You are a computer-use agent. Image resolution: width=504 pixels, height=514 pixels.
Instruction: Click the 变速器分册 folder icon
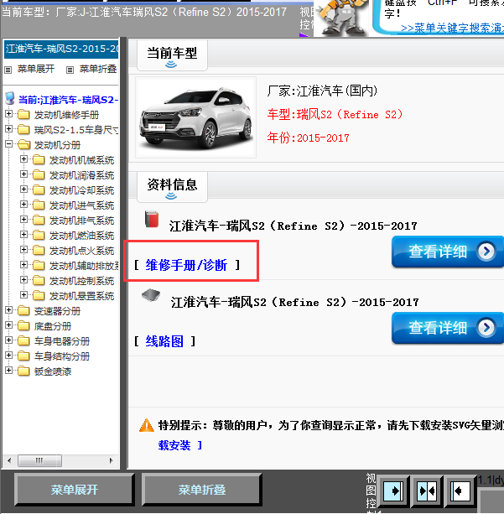tap(23, 310)
